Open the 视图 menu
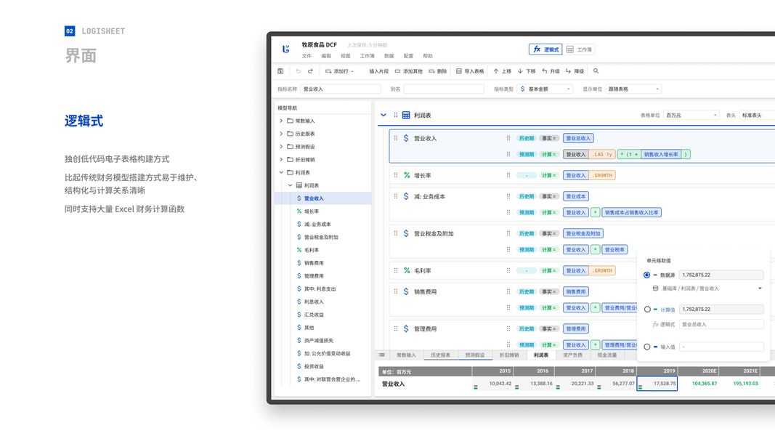 click(x=346, y=57)
